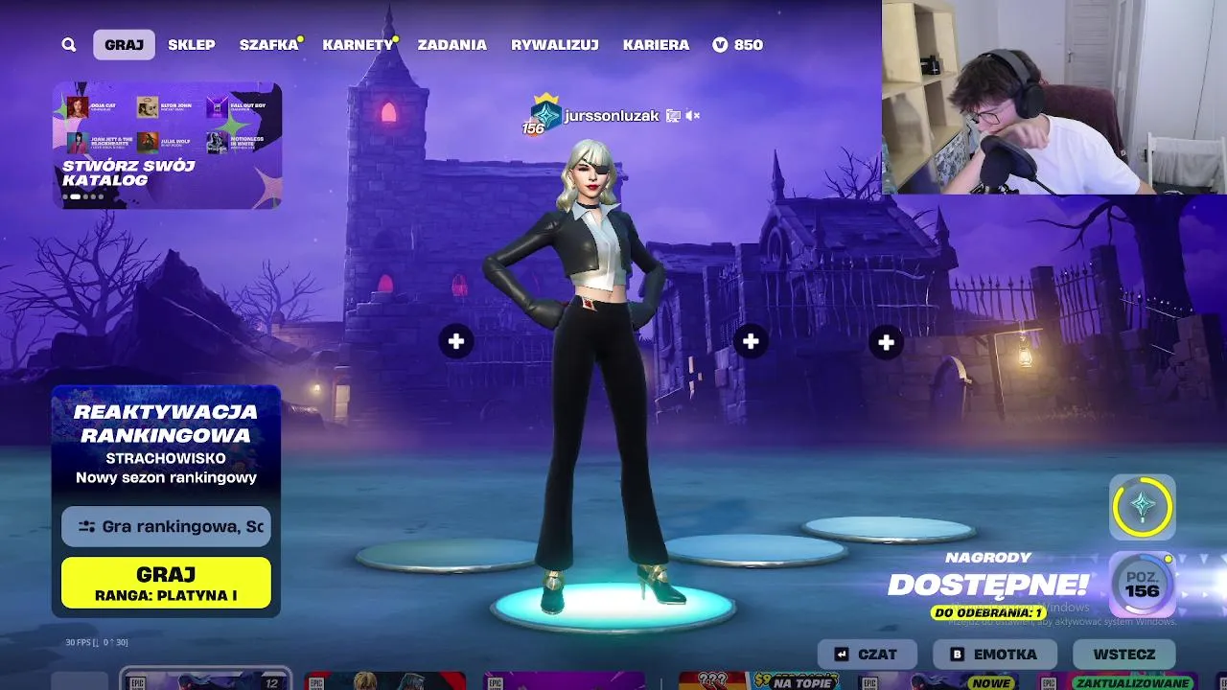The width and height of the screenshot is (1227, 690).
Task: Select the highlighted banner carousel page dot
Action: [76, 196]
